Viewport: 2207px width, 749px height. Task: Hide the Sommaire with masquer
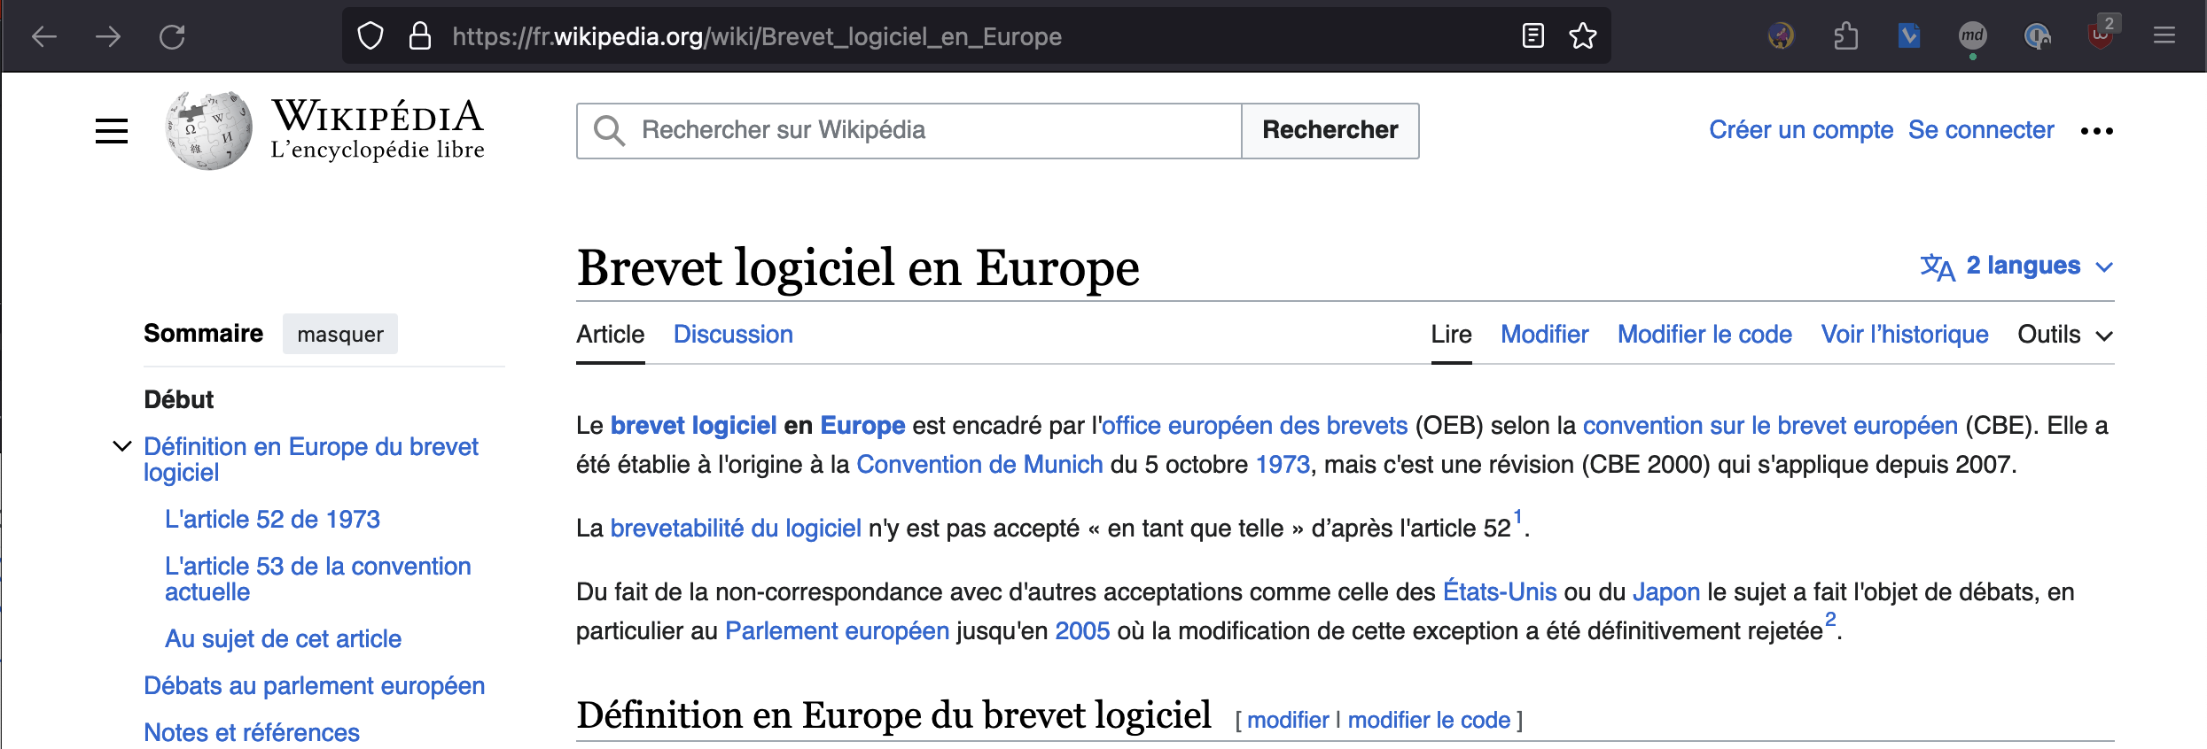click(x=340, y=334)
